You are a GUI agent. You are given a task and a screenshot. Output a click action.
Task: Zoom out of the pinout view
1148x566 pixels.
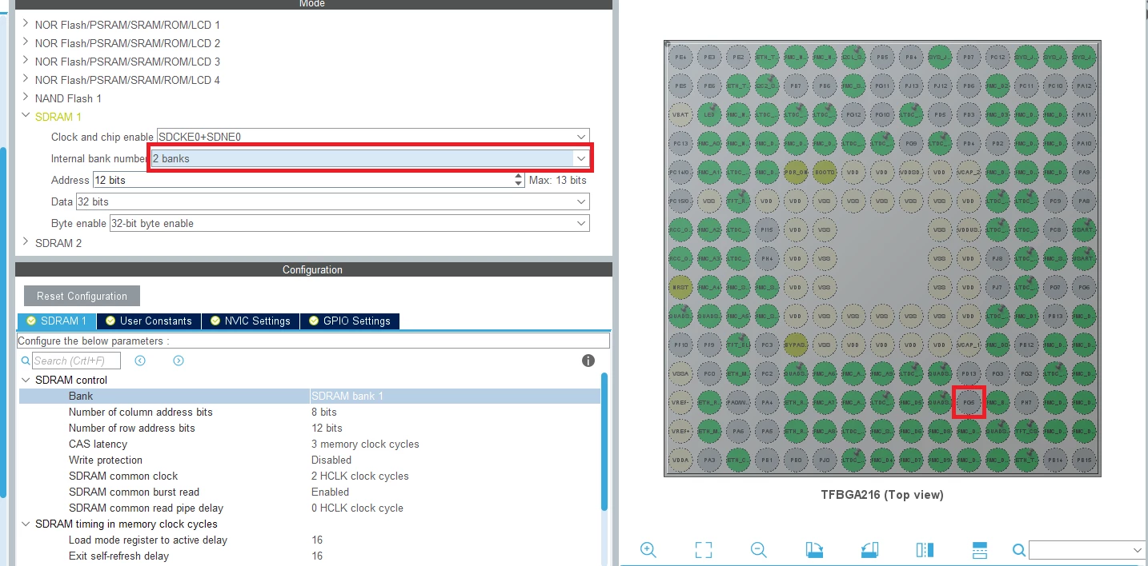pos(759,550)
